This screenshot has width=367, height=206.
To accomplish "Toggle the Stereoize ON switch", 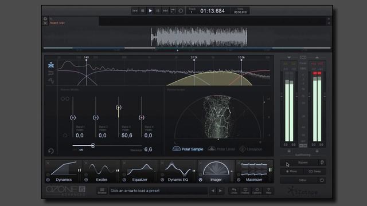I will (x=81, y=150).
